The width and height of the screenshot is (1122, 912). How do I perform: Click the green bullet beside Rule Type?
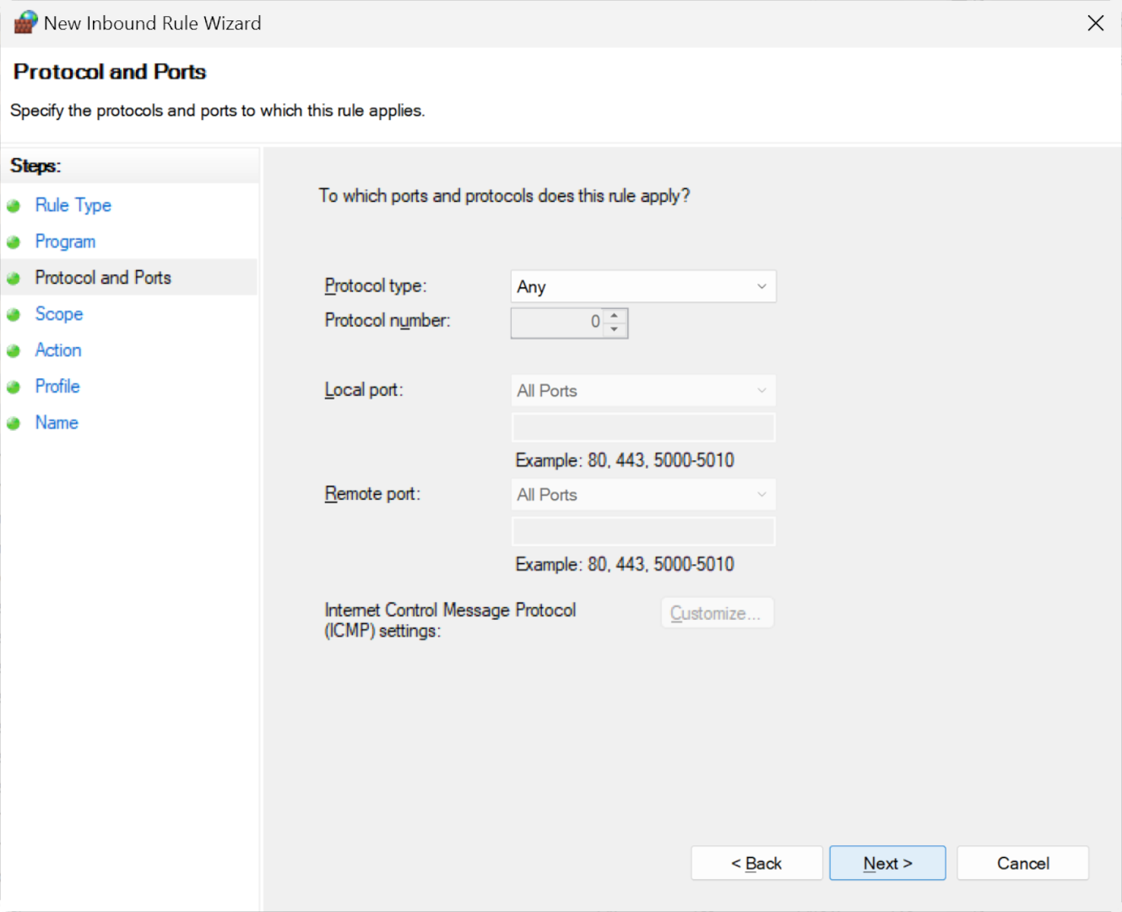(x=14, y=206)
